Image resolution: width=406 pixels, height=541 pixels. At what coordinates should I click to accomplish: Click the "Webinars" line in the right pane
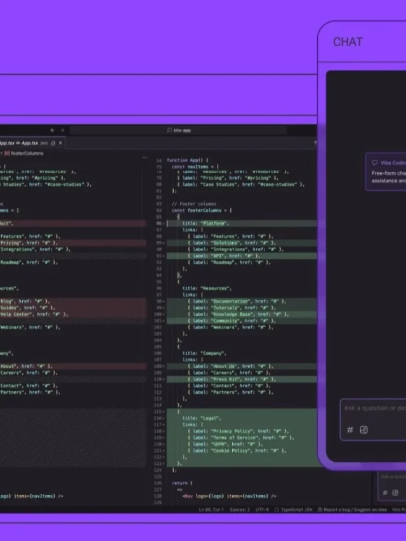(230, 327)
